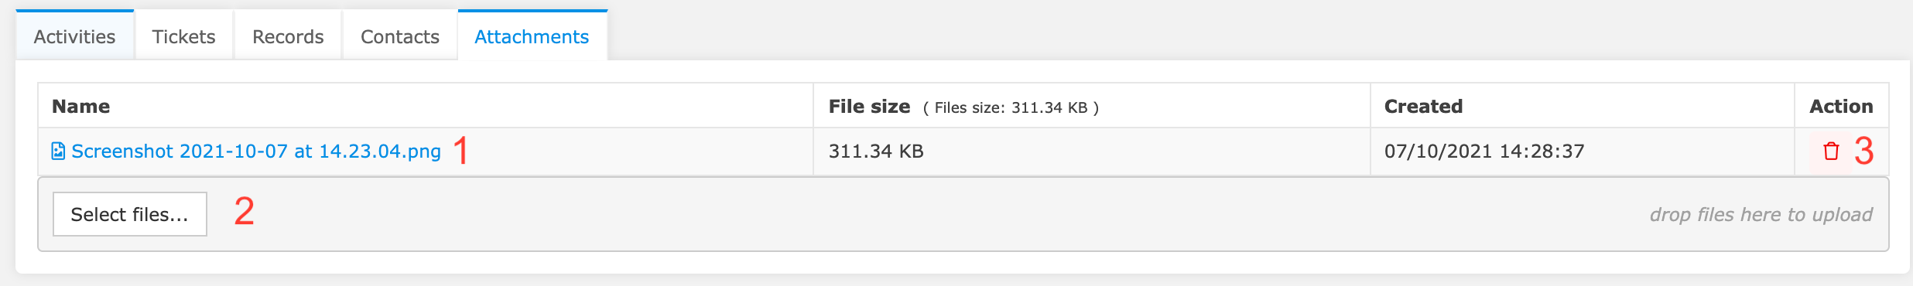
Task: Click the 311.34 KB file size cell
Action: [876, 151]
